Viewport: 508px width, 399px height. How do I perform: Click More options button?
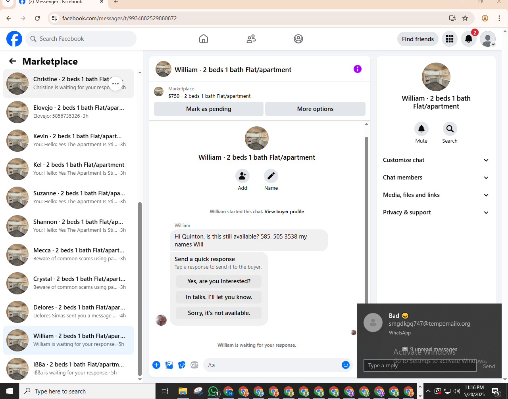pyautogui.click(x=315, y=109)
